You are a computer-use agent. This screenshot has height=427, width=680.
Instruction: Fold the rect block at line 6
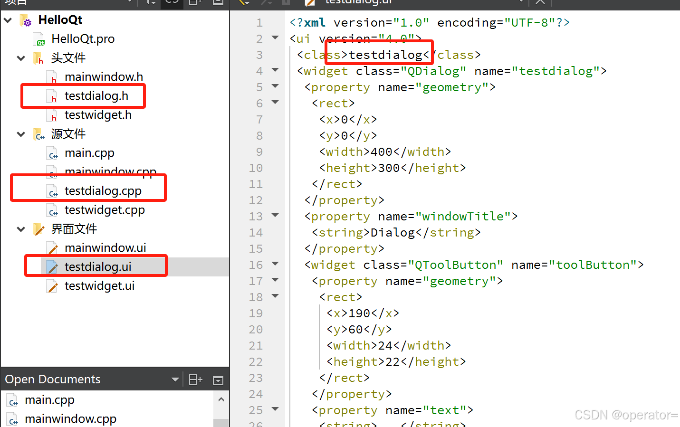275,102
